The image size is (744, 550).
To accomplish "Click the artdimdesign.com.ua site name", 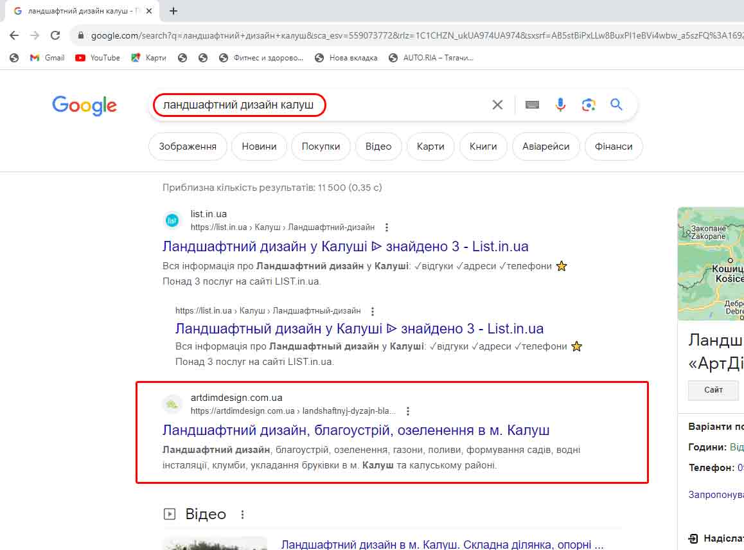I will (236, 398).
